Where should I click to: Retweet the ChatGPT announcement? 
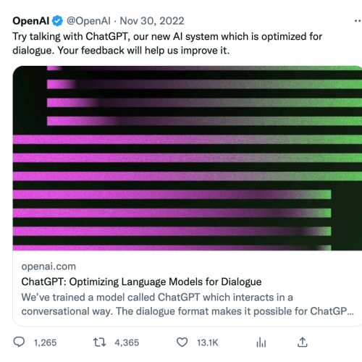99,342
